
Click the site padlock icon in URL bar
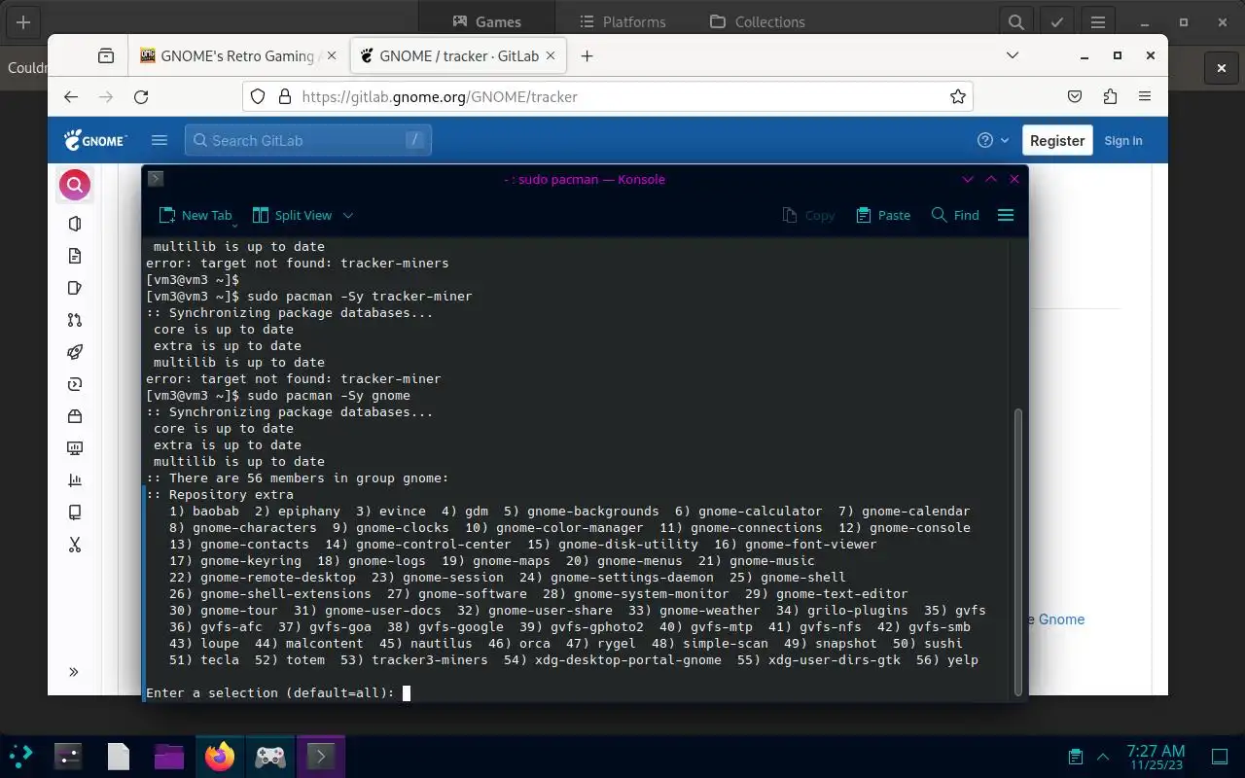tap(285, 96)
